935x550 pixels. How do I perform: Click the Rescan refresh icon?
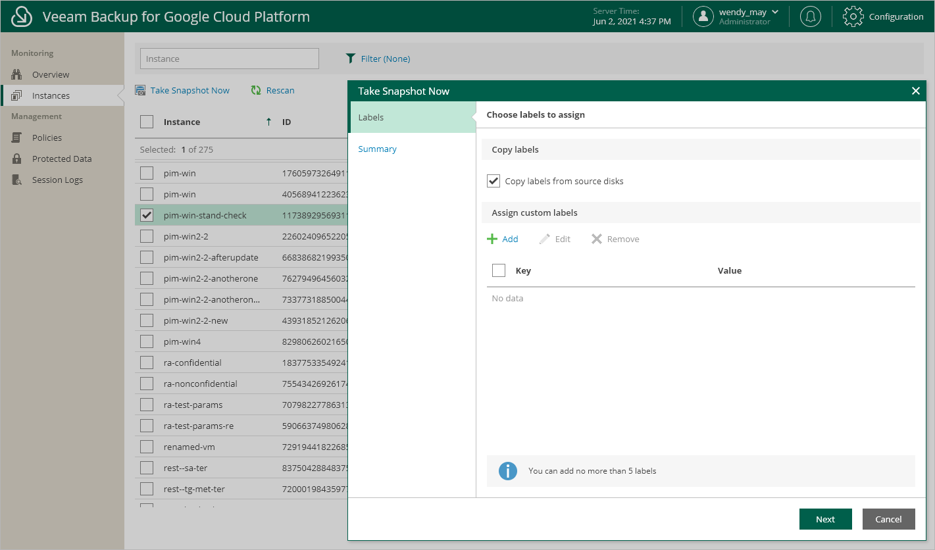[x=256, y=90]
